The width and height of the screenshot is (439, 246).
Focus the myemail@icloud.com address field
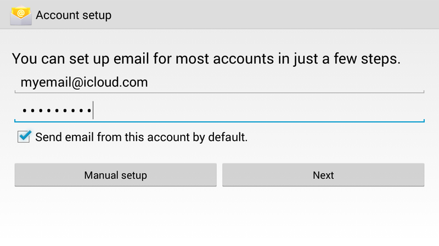click(x=219, y=83)
